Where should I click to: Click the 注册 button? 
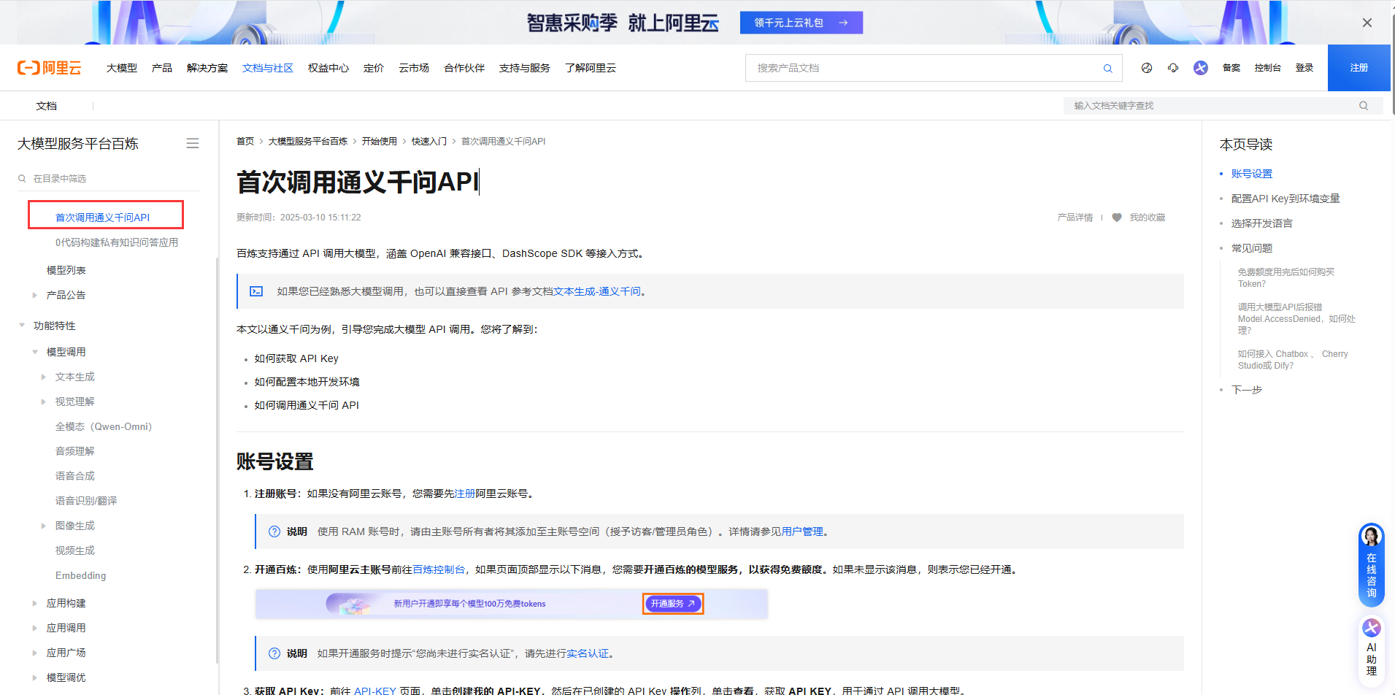[x=1359, y=68]
